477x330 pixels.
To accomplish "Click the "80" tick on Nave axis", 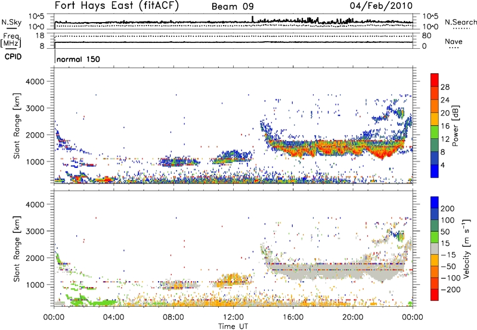I will coord(426,36).
